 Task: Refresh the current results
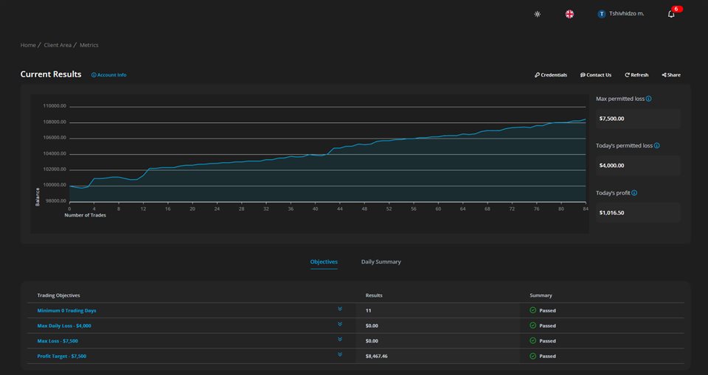[x=636, y=75]
